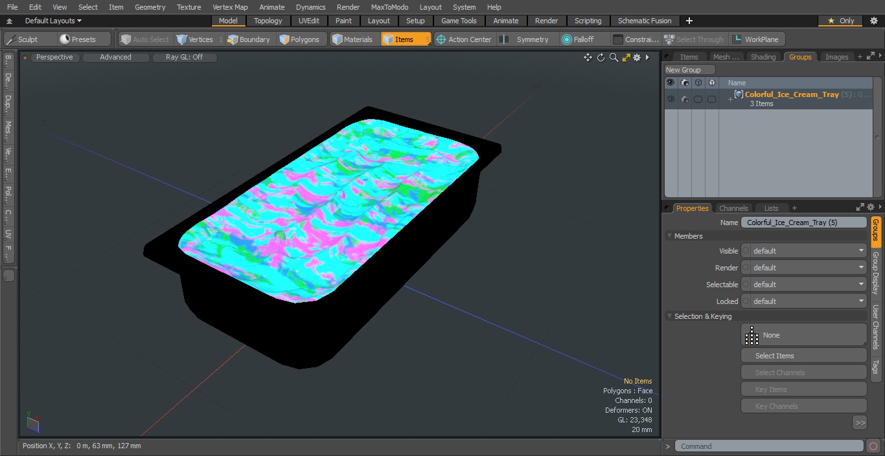Open the Vertex Map menu
Viewport: 885px width, 456px height.
tap(230, 7)
